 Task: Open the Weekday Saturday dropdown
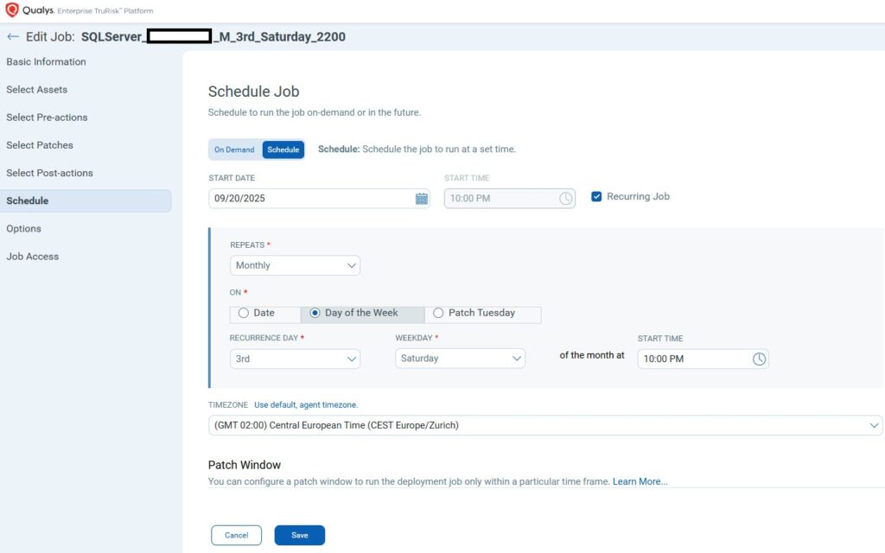point(460,359)
